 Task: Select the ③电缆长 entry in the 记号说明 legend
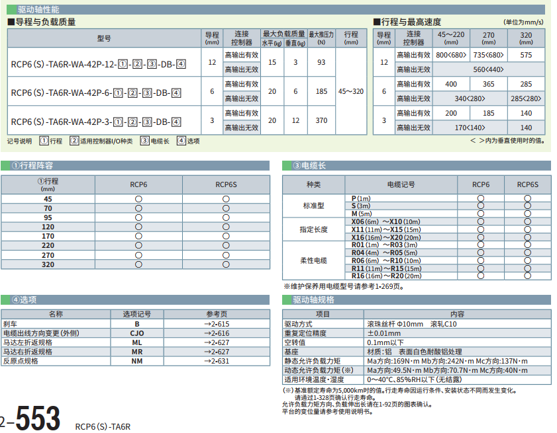pos(154,141)
